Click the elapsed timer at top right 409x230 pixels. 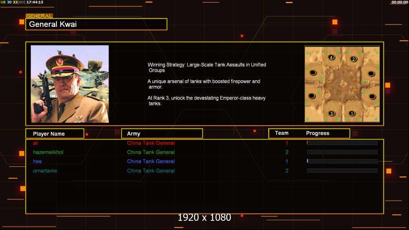coord(399,2)
